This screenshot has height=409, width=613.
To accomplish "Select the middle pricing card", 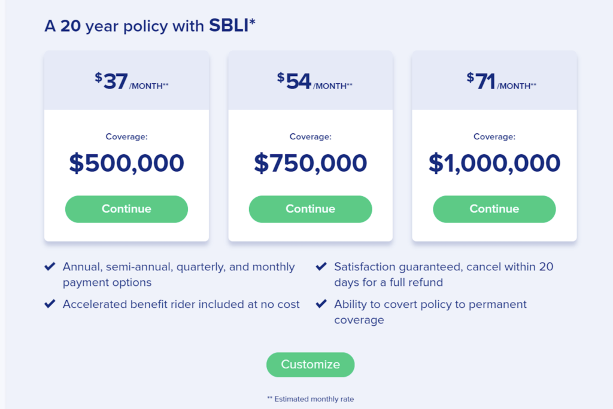I will click(x=310, y=146).
